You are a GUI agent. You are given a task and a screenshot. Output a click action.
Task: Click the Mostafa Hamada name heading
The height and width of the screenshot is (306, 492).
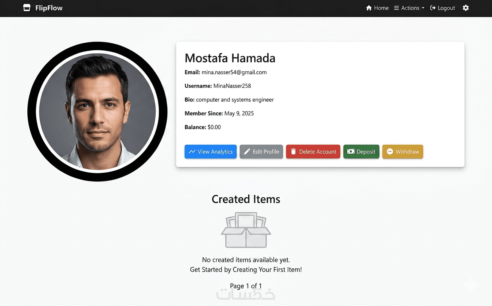230,58
